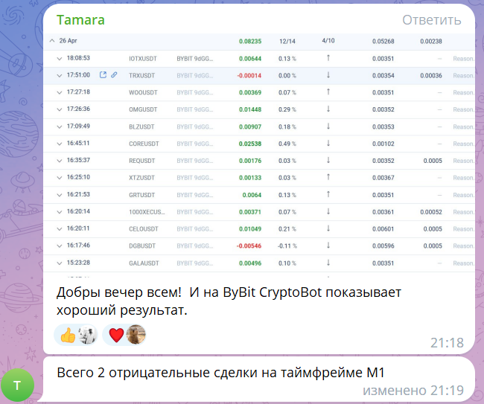484x404 pixels.
Task: Expand the 16:45:11 COREUSDT row
Action: tap(60, 144)
